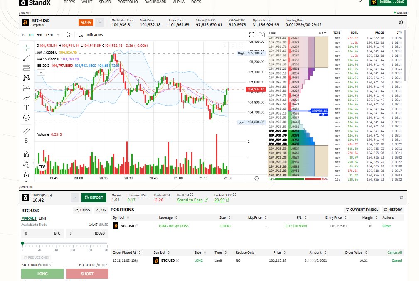Toggle the lock all drawings icon
This screenshot has width=419, height=281.
click(26, 174)
